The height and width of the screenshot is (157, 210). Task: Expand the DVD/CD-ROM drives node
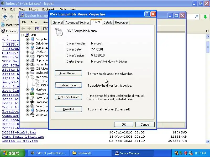click(x=28, y=52)
